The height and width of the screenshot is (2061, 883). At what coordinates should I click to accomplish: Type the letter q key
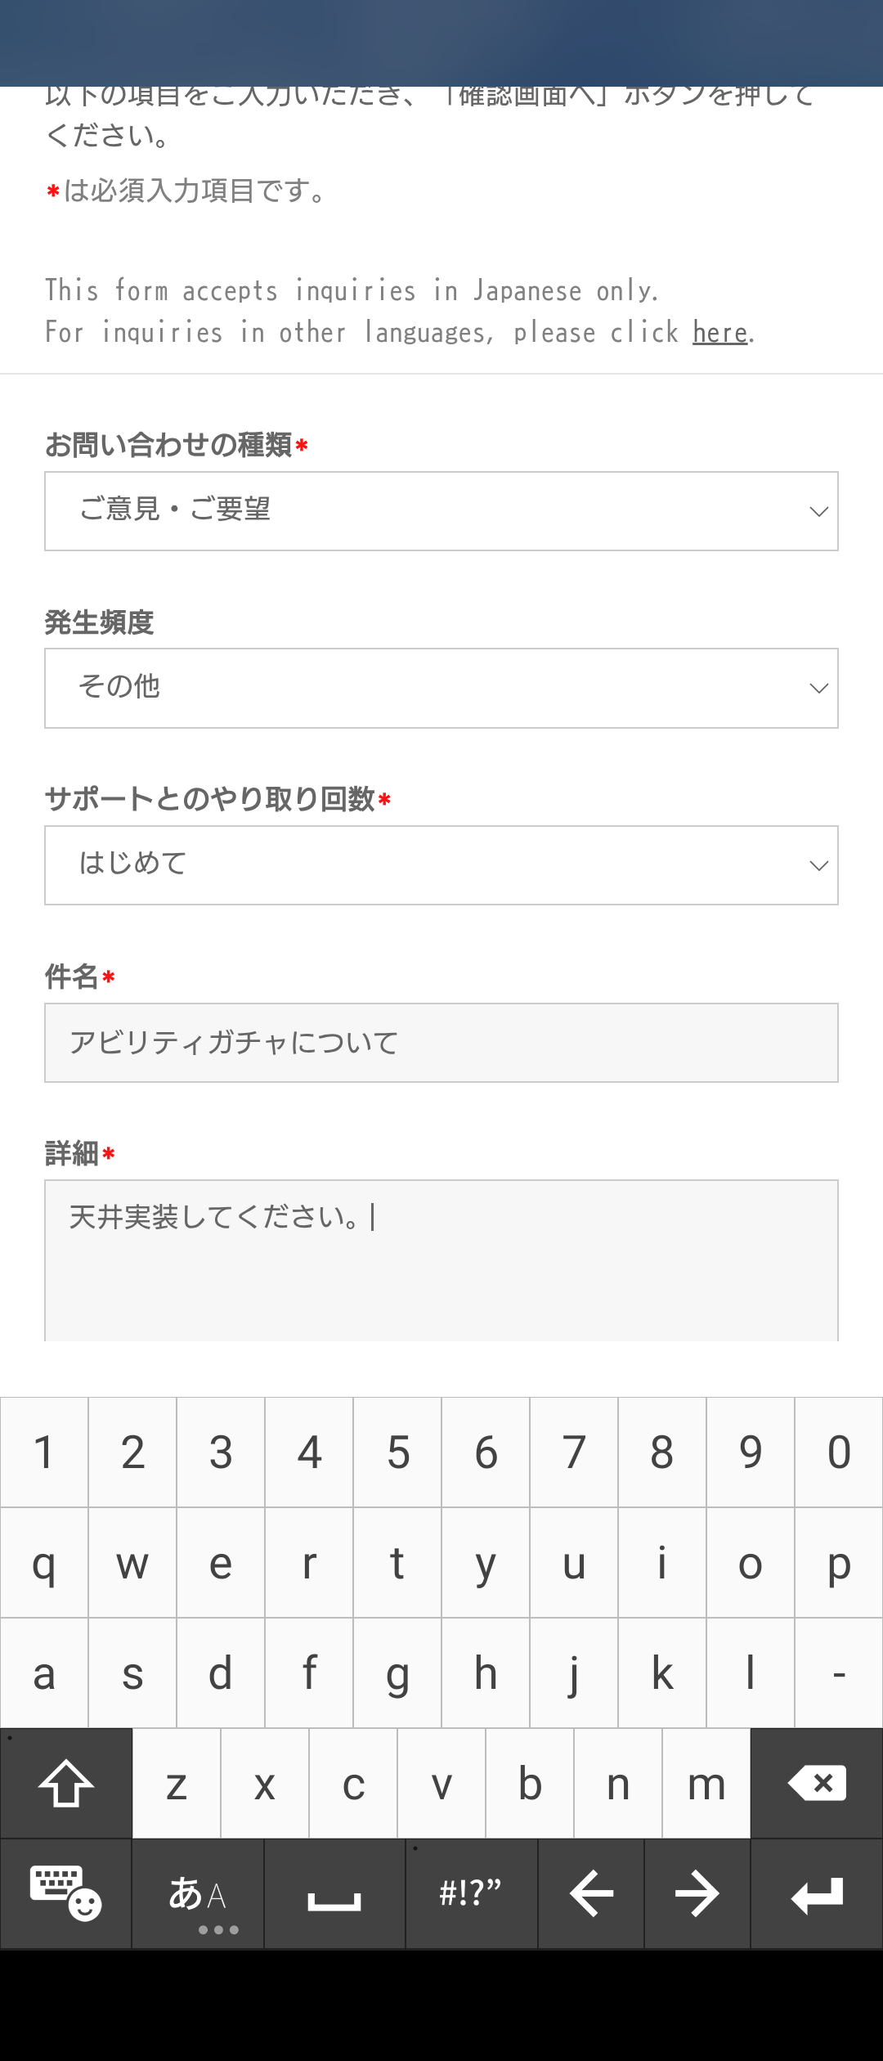click(44, 1563)
